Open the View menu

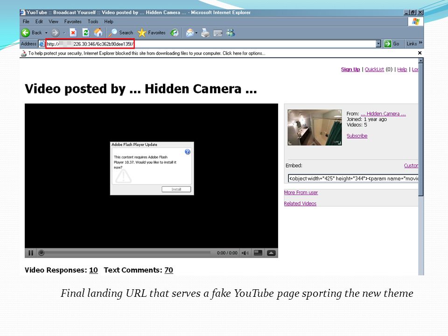click(x=53, y=21)
